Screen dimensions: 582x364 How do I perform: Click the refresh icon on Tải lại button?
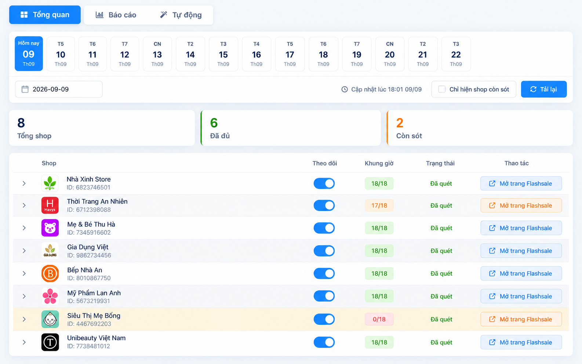tap(533, 89)
